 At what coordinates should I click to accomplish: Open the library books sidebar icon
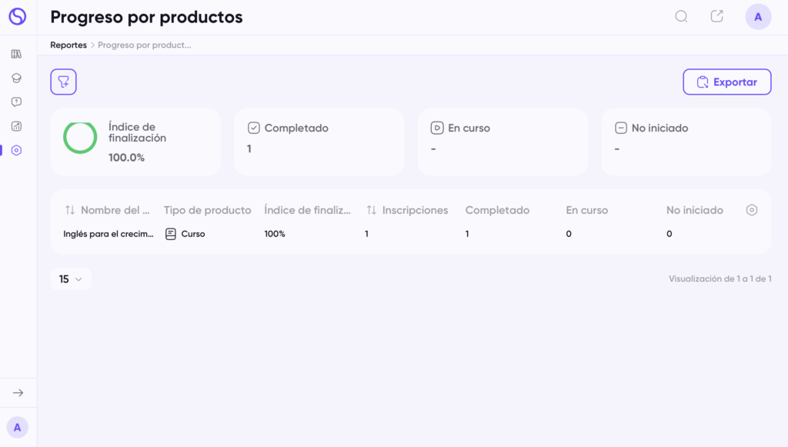17,54
